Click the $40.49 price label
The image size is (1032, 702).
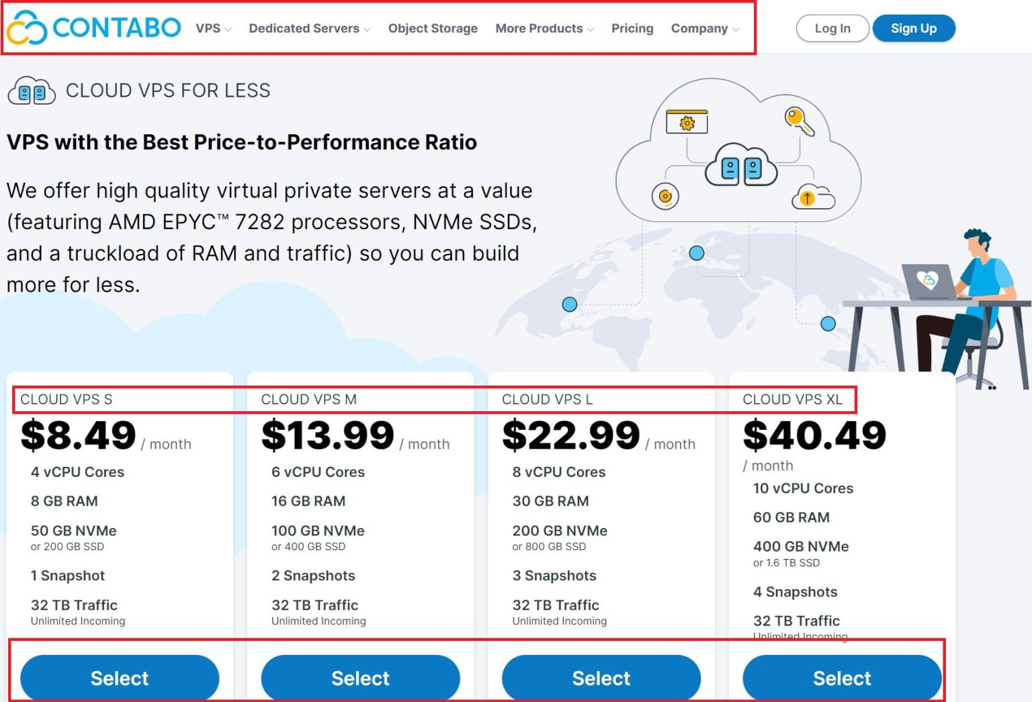(814, 435)
